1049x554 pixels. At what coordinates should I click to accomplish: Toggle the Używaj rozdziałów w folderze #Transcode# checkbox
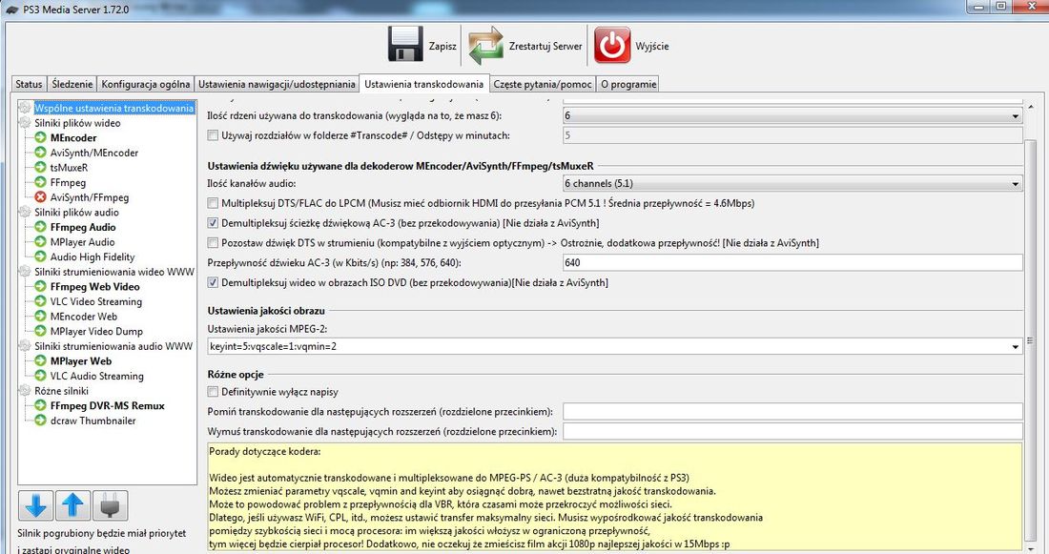(x=213, y=135)
